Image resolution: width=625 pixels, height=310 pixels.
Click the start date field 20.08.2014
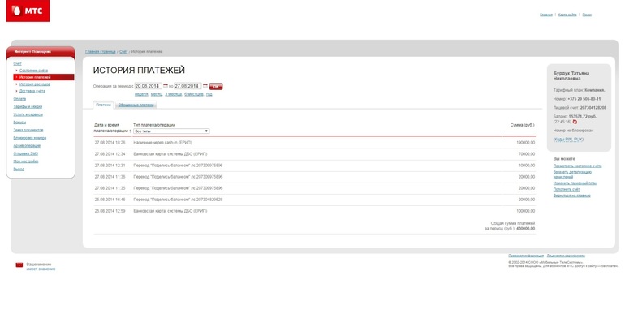pos(148,86)
